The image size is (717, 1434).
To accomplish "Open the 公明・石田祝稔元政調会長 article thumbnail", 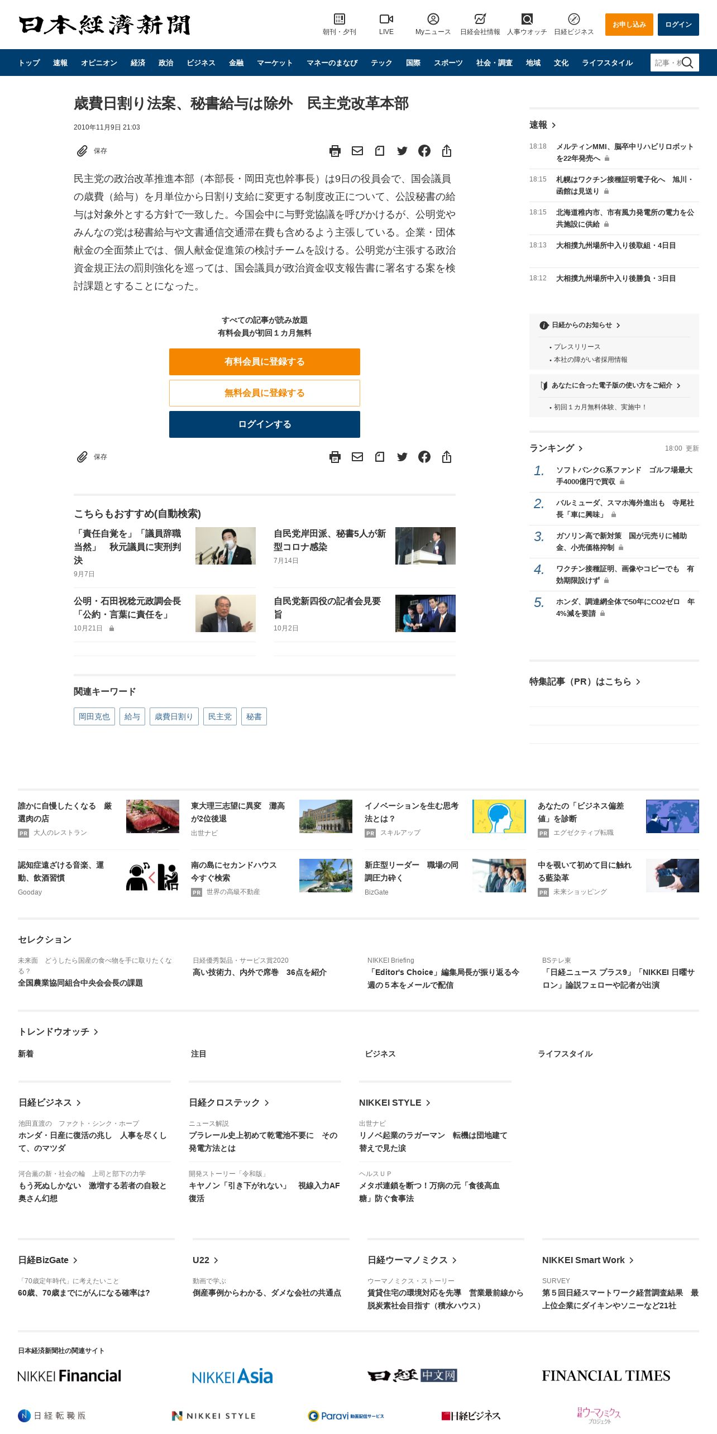I will pyautogui.click(x=226, y=613).
